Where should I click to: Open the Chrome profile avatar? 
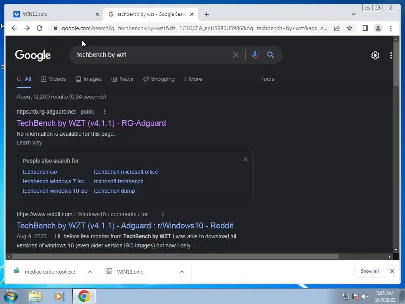click(x=378, y=28)
